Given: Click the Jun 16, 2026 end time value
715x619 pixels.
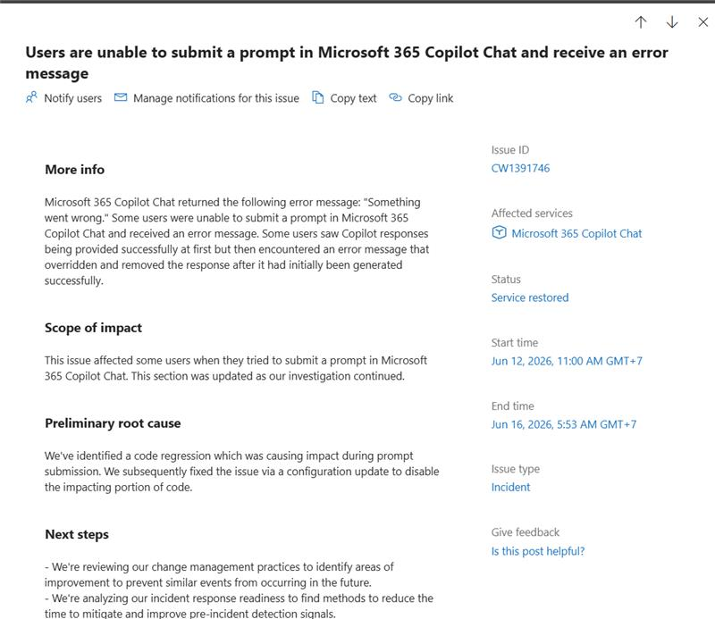Looking at the screenshot, I should coord(564,424).
